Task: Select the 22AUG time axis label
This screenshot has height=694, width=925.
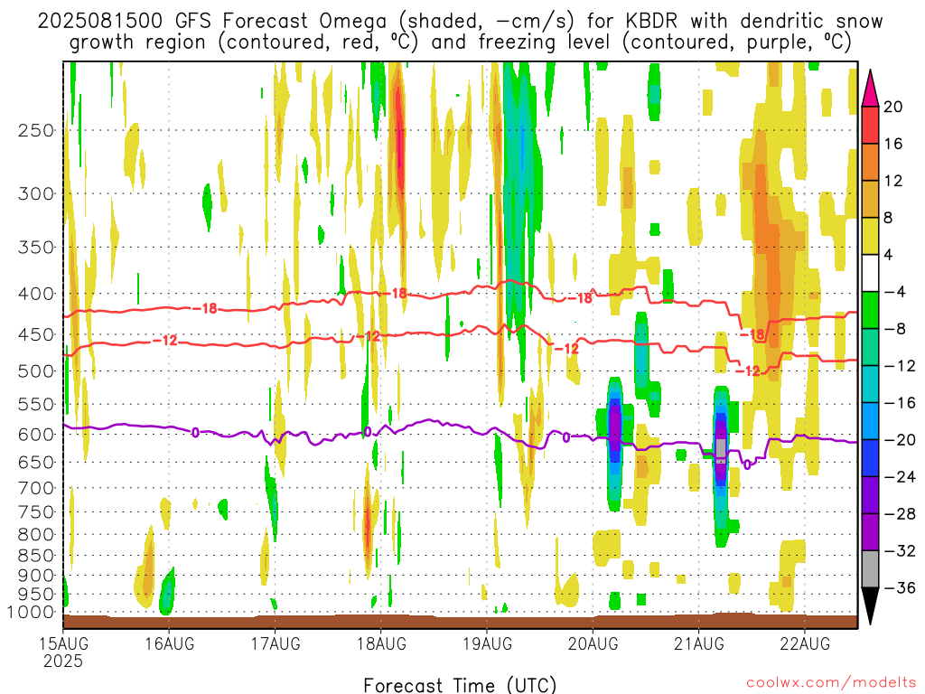Action: [x=805, y=643]
